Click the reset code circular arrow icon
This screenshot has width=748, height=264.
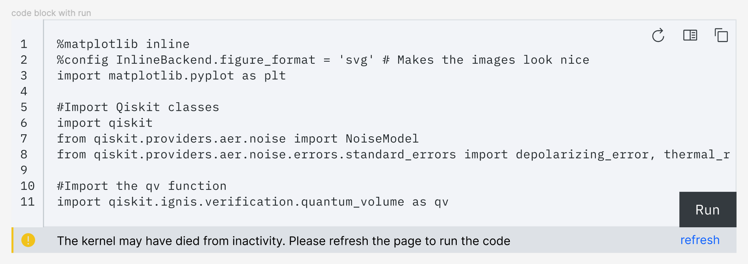(x=658, y=35)
